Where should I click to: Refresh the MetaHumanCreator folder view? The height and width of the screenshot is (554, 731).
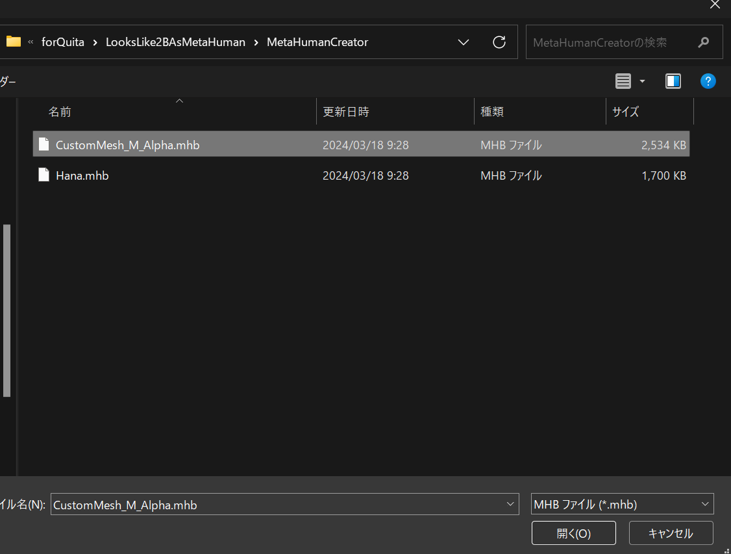[x=499, y=42]
